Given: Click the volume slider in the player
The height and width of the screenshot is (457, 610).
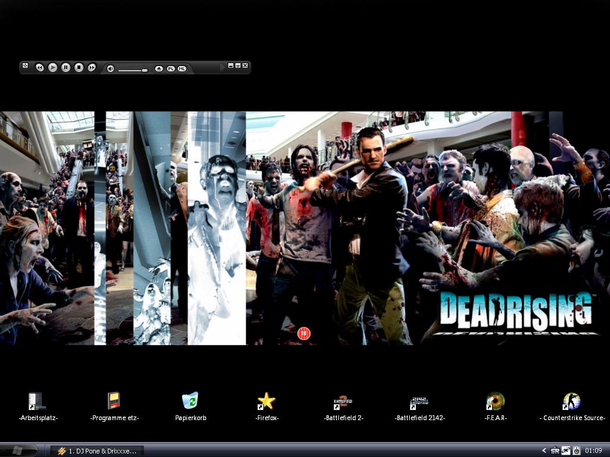Looking at the screenshot, I should [133, 70].
